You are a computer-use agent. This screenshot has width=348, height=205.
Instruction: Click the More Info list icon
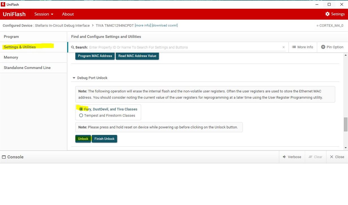[x=294, y=47]
